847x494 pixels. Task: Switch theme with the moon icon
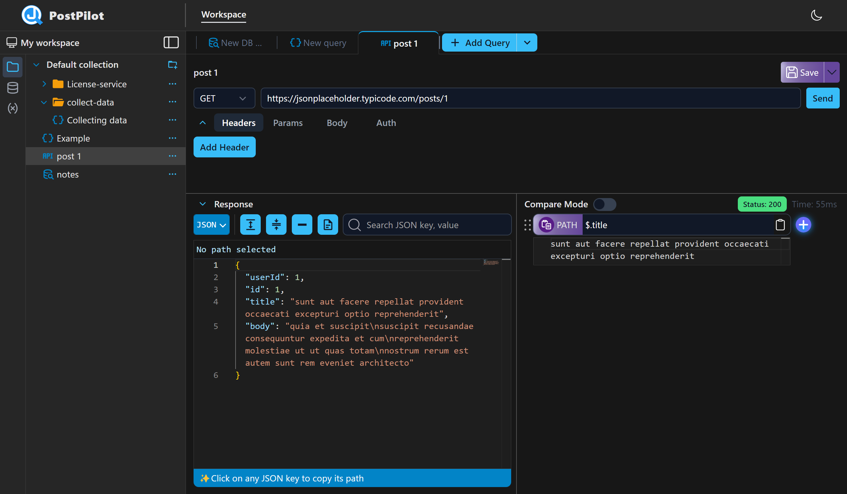tap(816, 15)
